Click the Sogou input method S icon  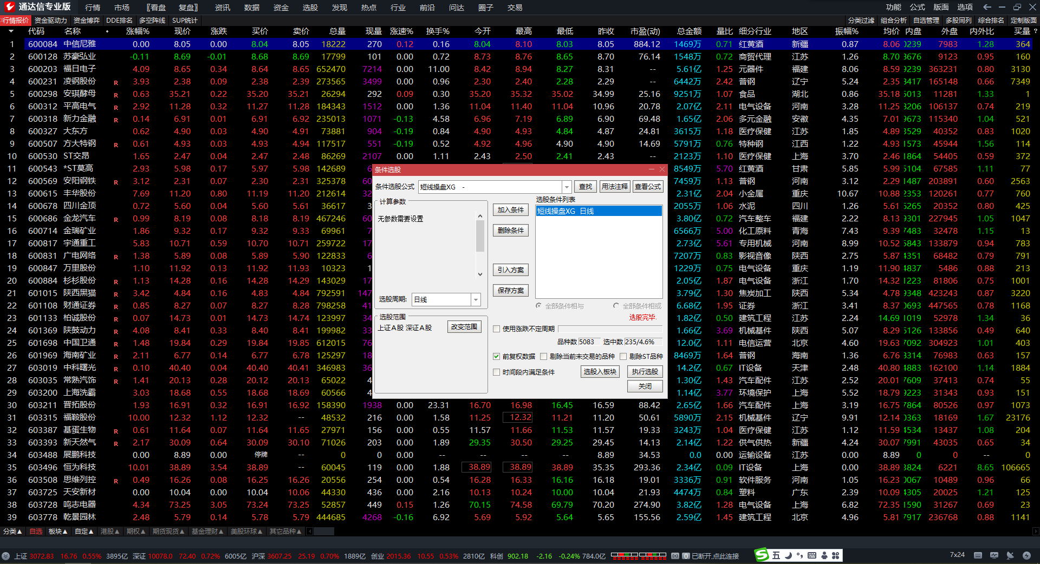coord(762,555)
